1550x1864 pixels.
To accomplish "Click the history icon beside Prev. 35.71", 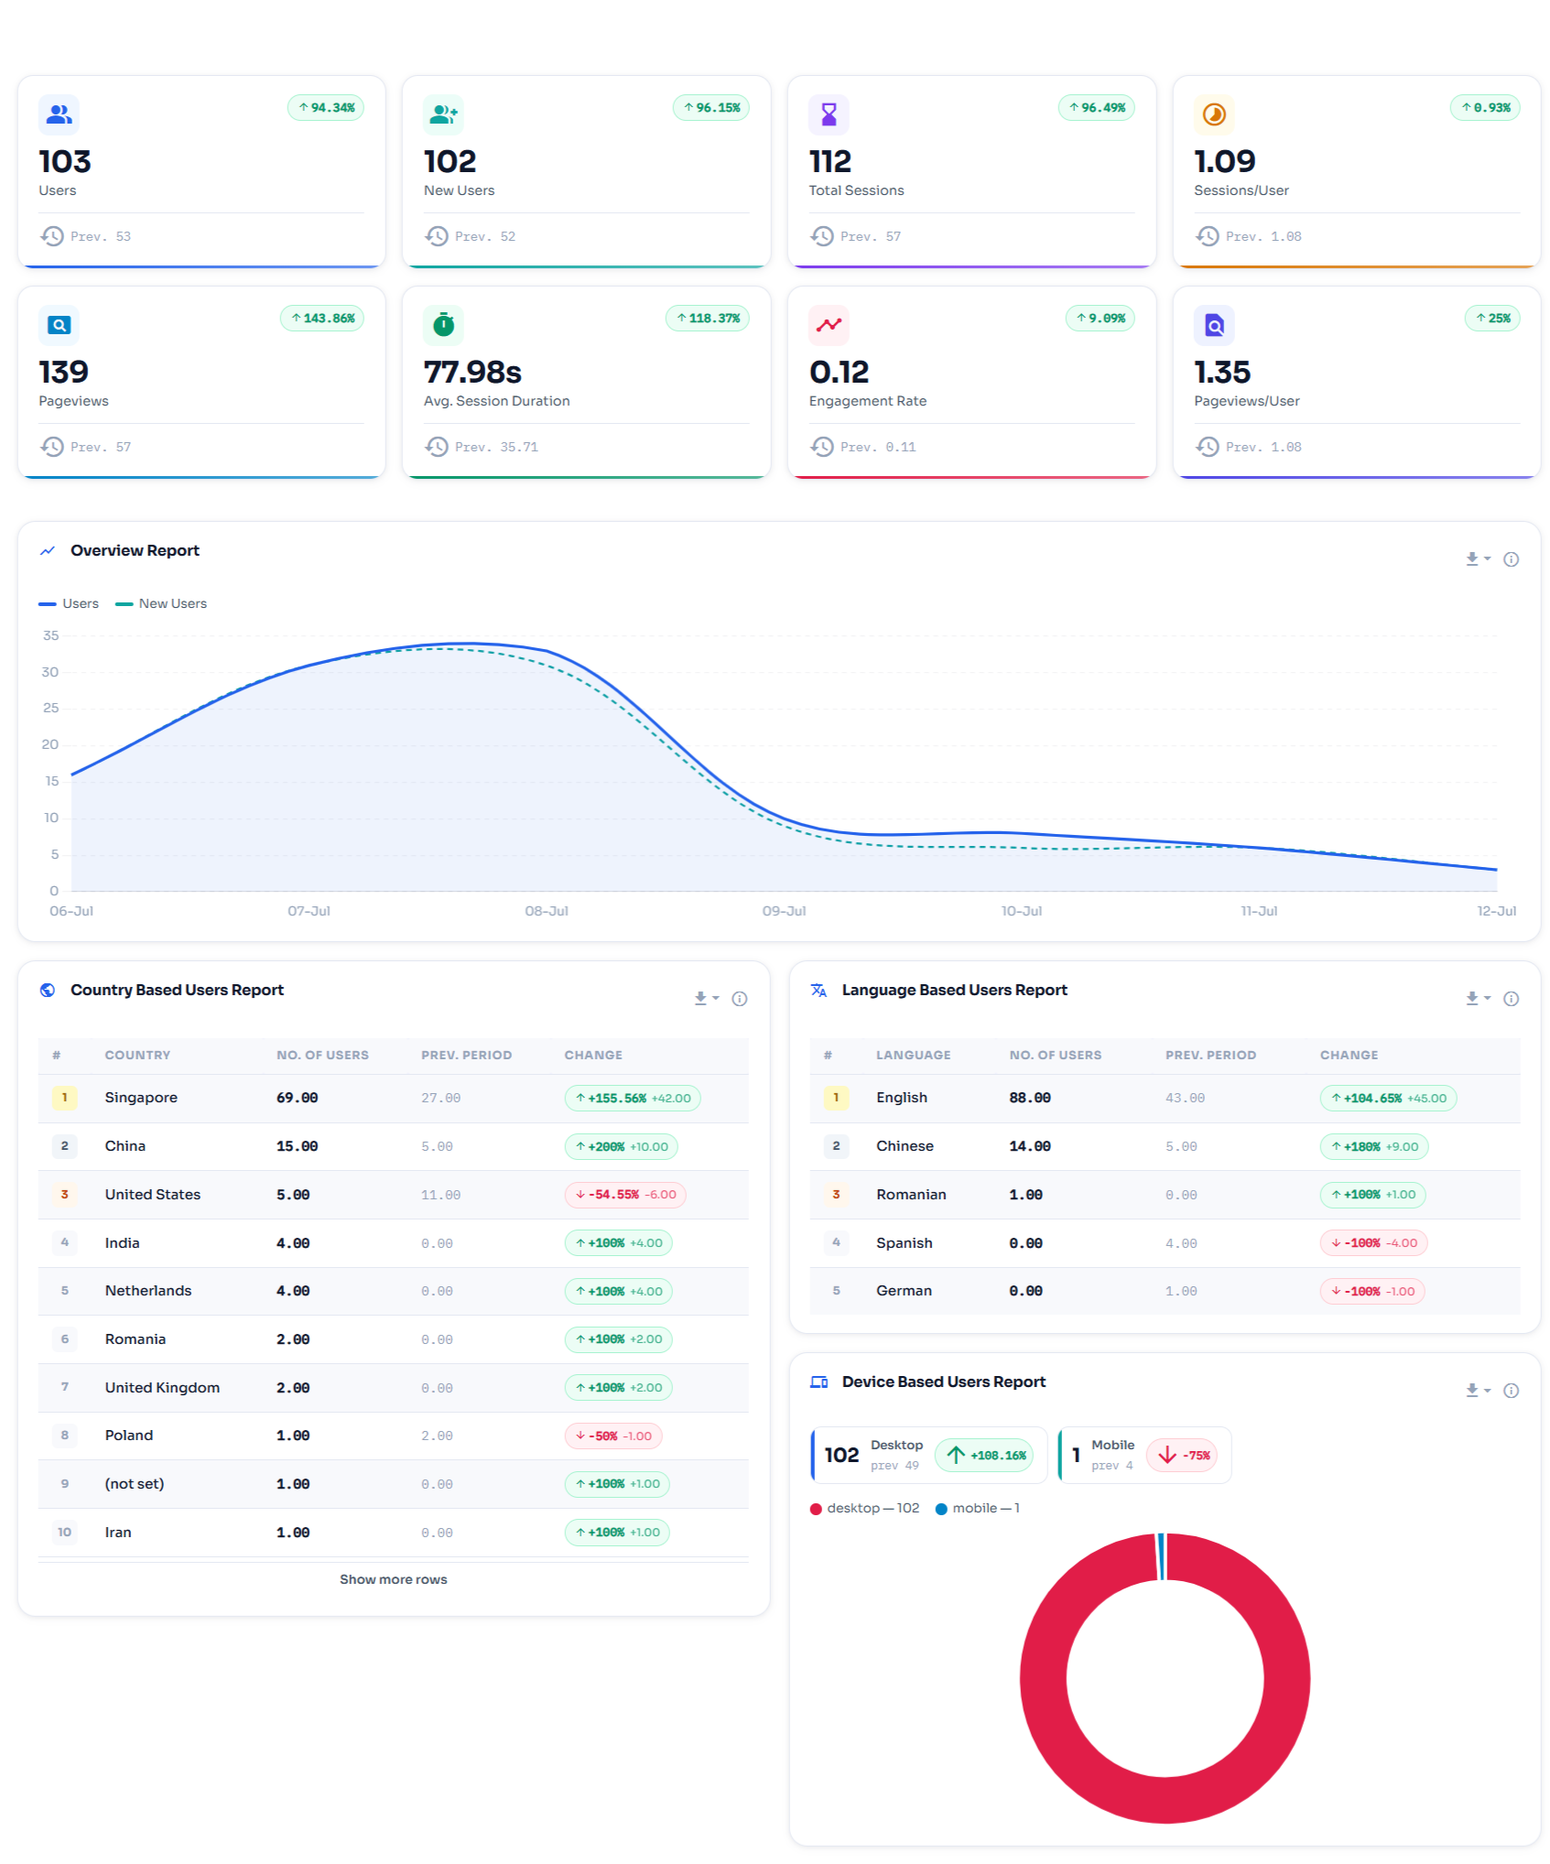I will (438, 447).
